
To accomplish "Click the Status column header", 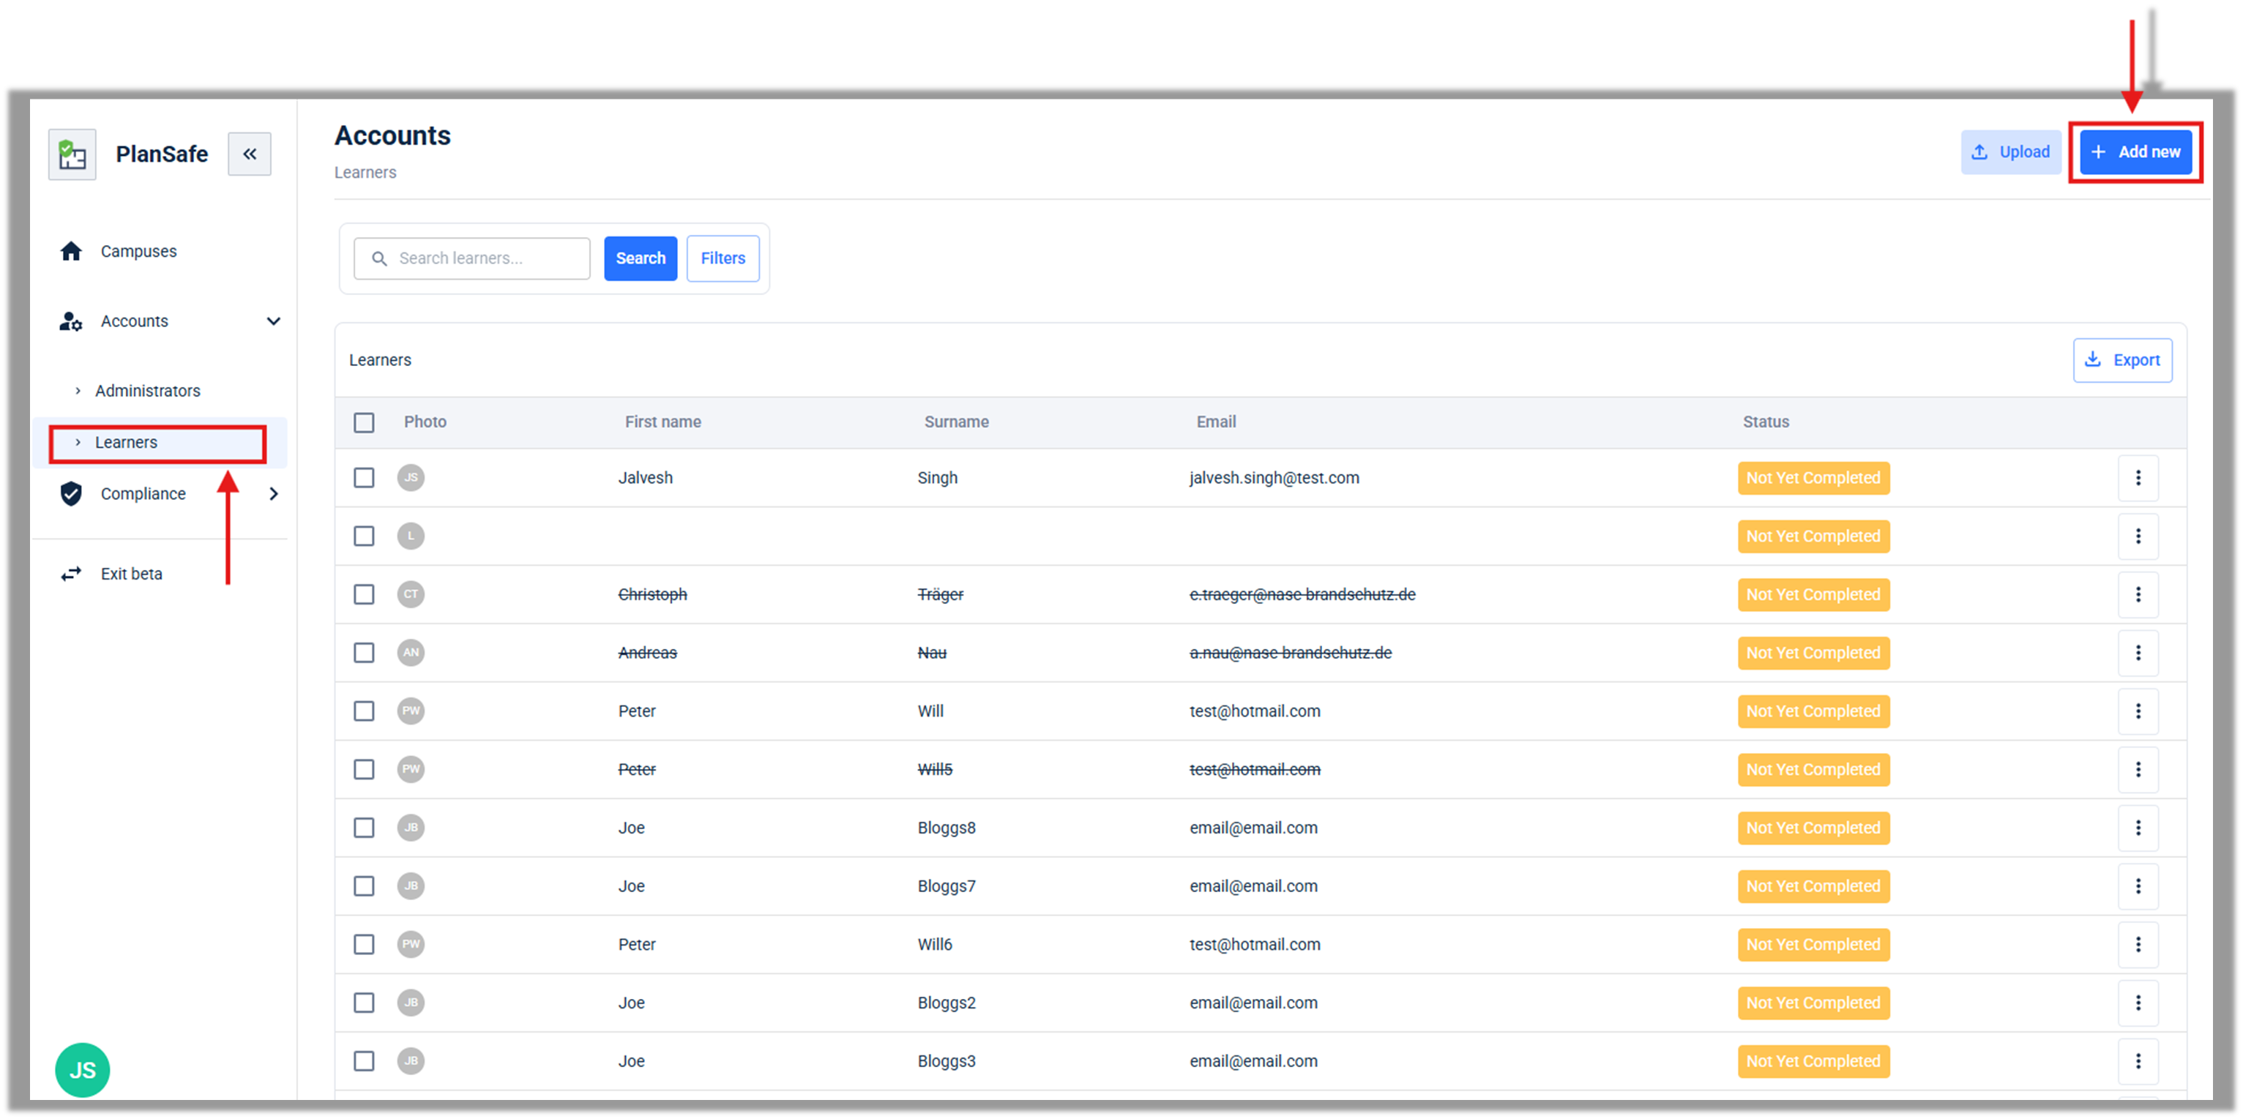I will 1766,422.
